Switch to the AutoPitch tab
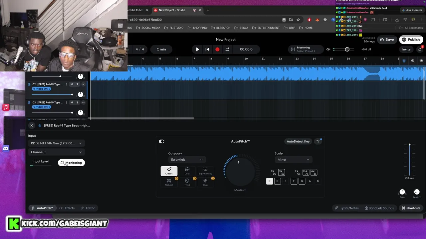The height and width of the screenshot is (239, 426). coord(42,208)
